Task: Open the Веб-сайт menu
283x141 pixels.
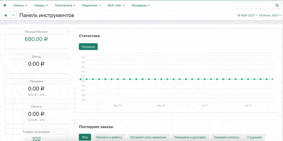Action: coord(116,5)
